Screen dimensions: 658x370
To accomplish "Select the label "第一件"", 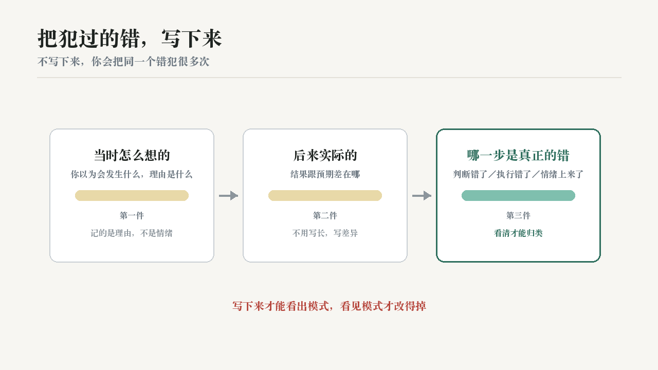I will click(x=132, y=215).
